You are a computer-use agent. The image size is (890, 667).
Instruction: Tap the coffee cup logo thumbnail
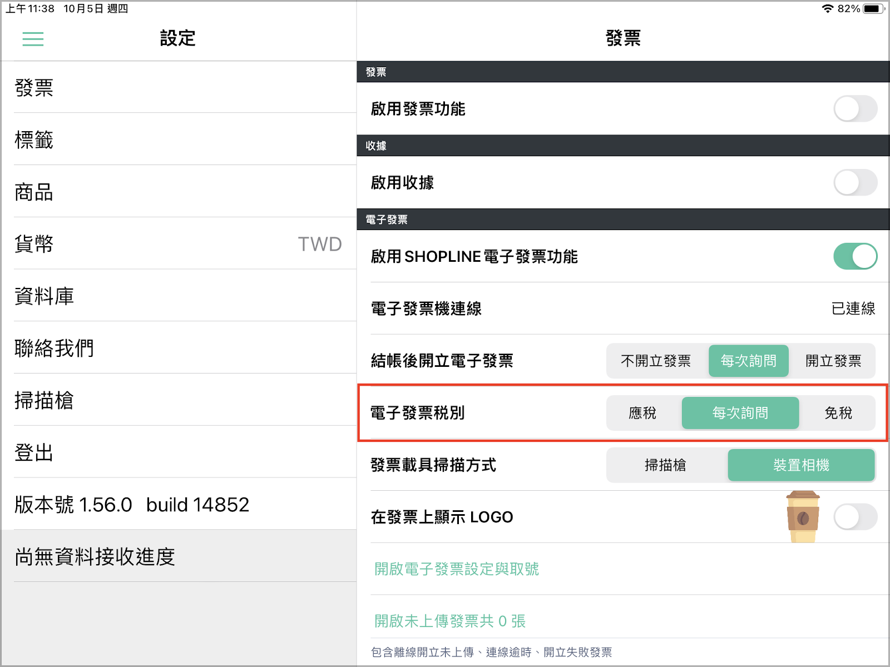[802, 516]
